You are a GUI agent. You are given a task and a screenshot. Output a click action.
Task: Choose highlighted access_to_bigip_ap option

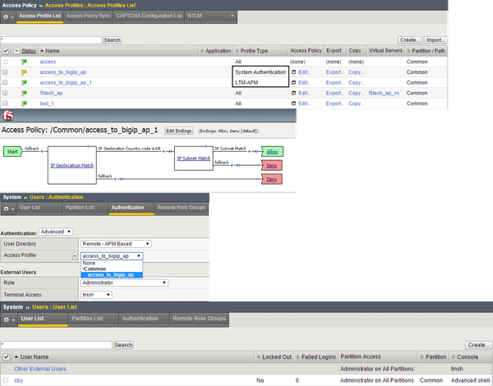point(112,275)
